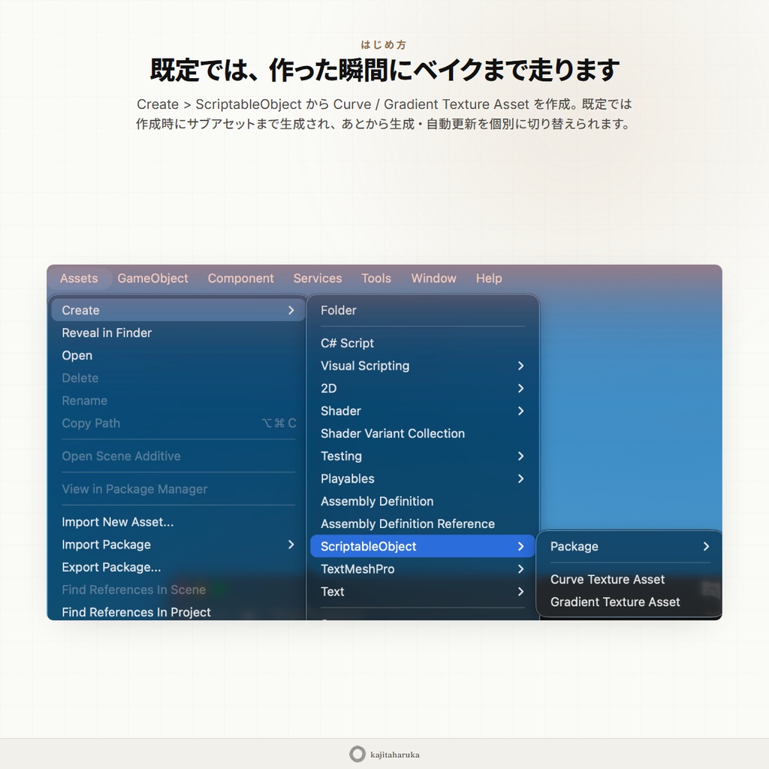
Task: Click the heading 既定では、作った瞬間にベイクまで走ります
Action: (384, 70)
